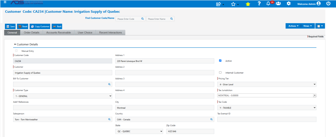Click the Customer name field
Screen dimensions: 336x137
[x=63, y=73]
